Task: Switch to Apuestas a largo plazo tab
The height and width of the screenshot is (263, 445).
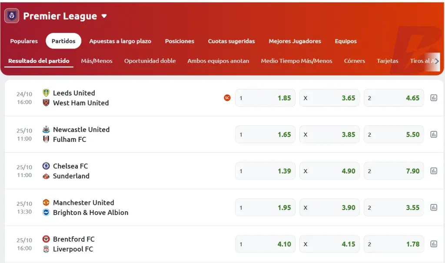Action: pyautogui.click(x=120, y=41)
